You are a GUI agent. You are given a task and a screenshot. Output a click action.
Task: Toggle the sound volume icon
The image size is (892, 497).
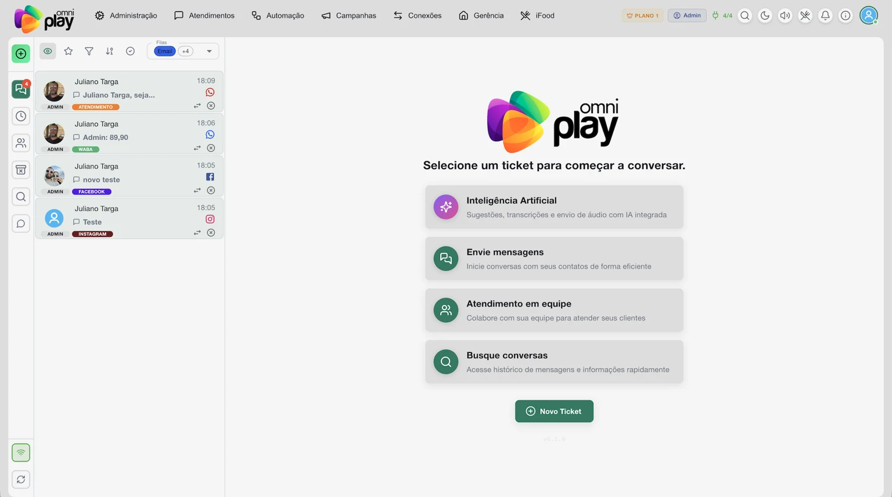[x=785, y=16]
